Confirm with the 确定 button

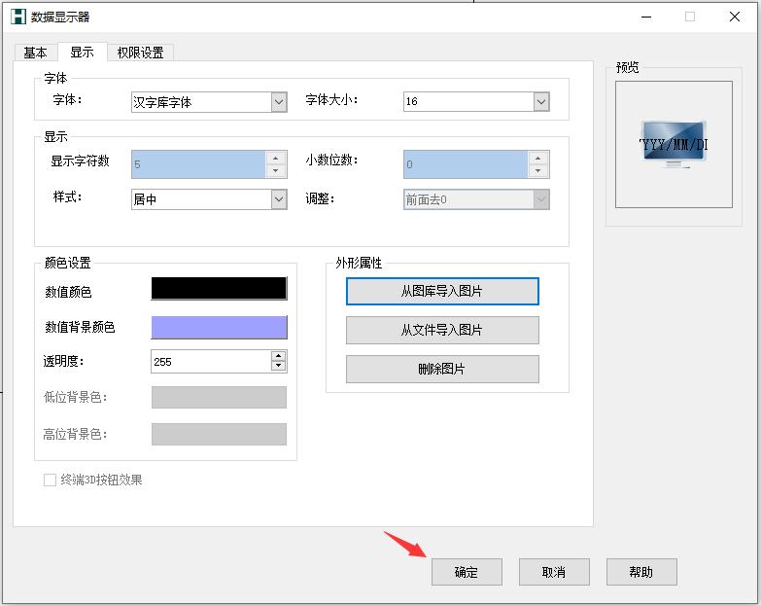467,572
